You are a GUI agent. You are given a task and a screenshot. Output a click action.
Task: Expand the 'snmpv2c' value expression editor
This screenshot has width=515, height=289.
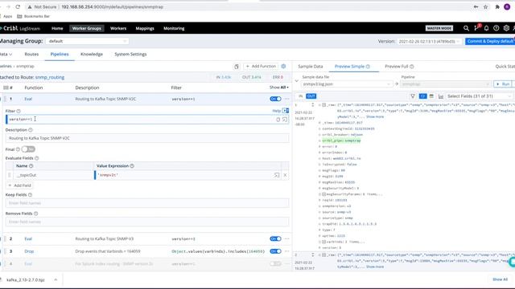[x=277, y=175]
